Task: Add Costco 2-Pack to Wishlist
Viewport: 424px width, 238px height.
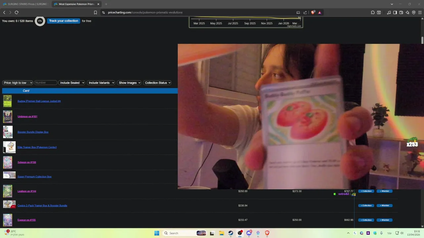Action: click(x=385, y=206)
